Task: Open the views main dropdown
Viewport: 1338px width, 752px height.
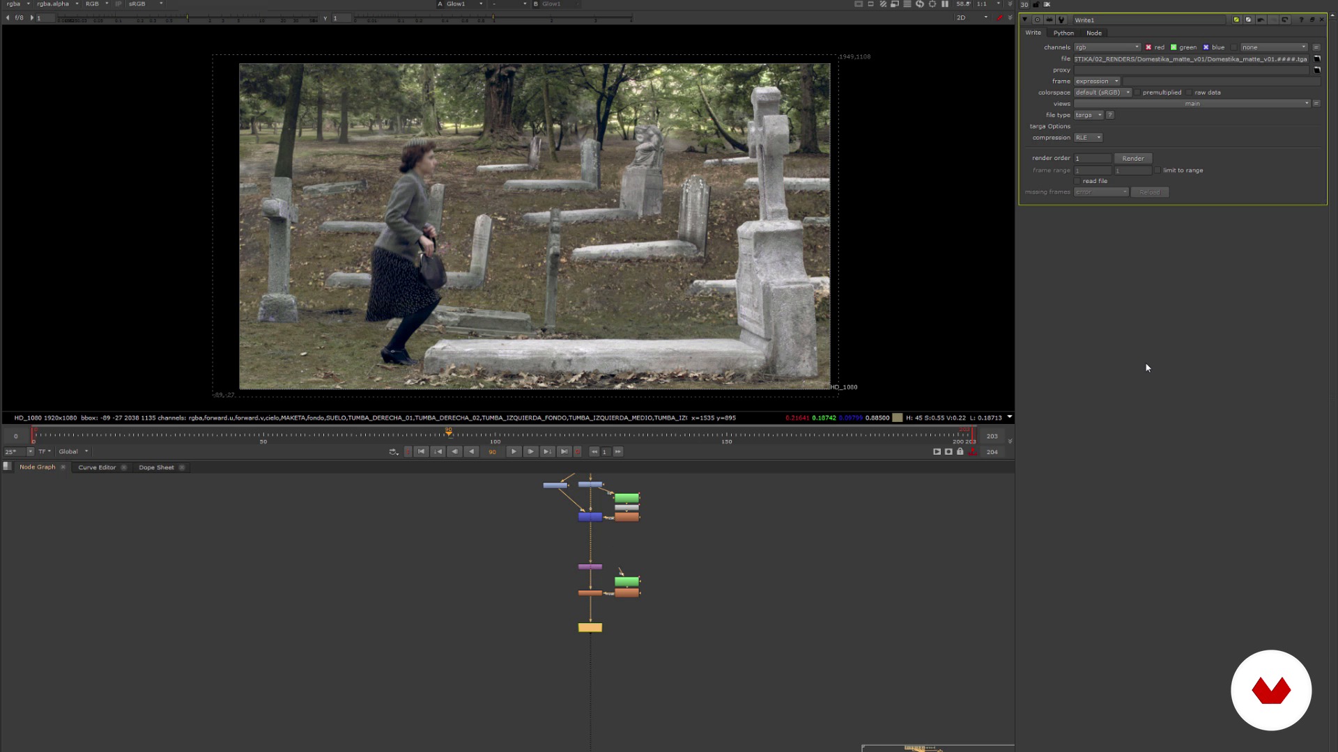Action: click(x=1192, y=104)
